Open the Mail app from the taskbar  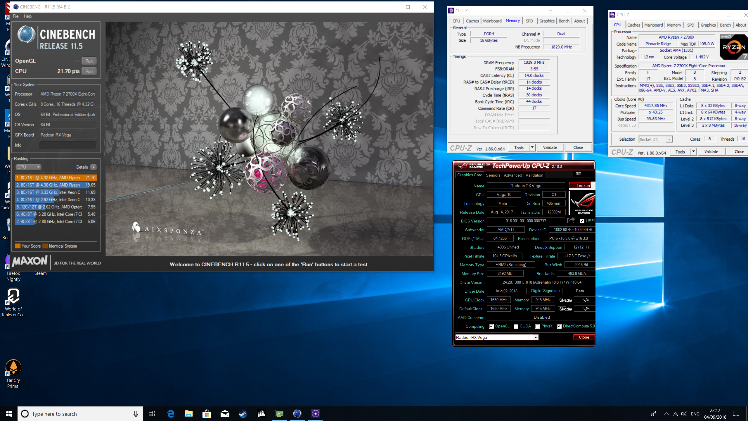(225, 414)
